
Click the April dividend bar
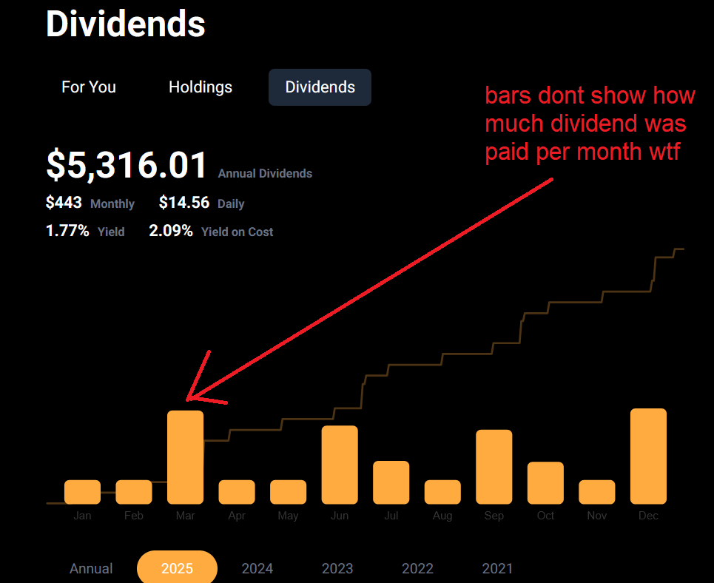point(237,492)
